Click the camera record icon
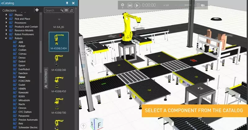This screenshot has height=130, width=248. point(203,5)
